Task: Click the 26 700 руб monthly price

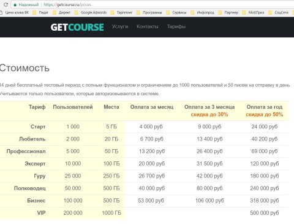Action: point(152,176)
